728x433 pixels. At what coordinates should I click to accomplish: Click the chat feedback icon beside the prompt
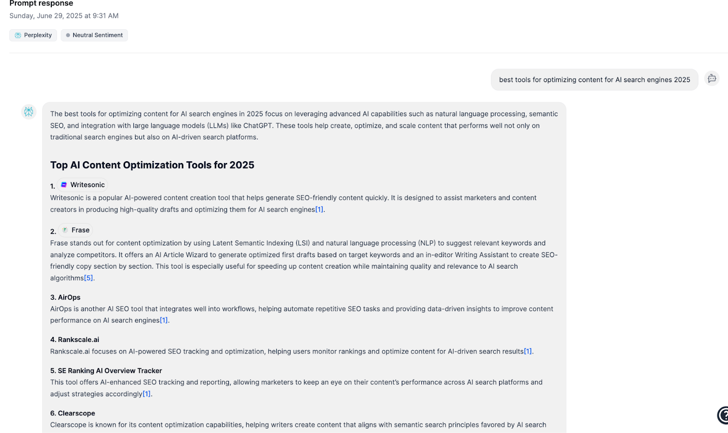[712, 78]
